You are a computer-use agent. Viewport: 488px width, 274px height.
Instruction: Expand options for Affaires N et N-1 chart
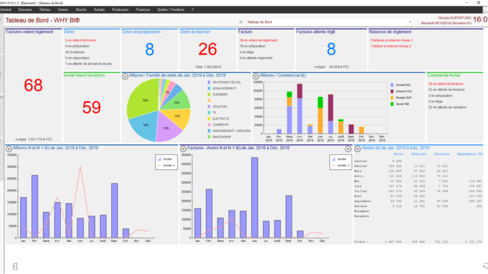(9, 149)
